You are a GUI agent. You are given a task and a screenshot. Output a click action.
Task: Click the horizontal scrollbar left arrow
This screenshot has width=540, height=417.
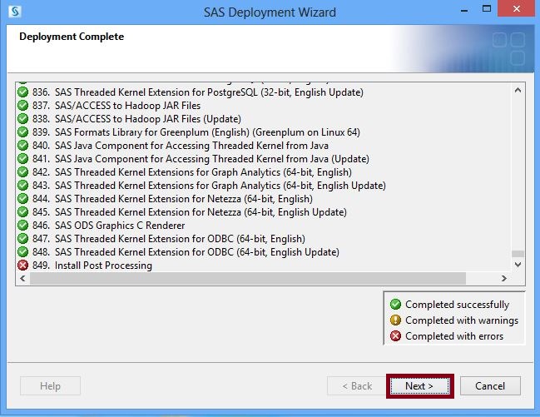pyautogui.click(x=22, y=278)
